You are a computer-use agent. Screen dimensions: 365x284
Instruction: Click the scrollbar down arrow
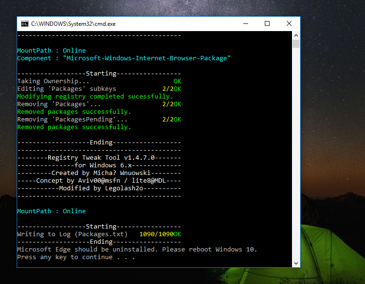[x=296, y=263]
